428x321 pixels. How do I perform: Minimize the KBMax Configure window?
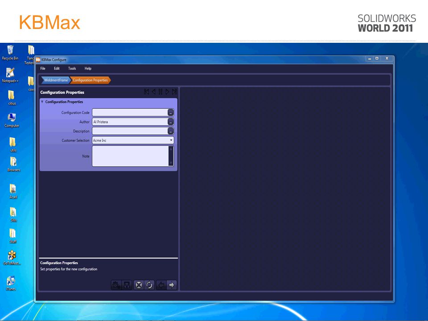pos(369,59)
